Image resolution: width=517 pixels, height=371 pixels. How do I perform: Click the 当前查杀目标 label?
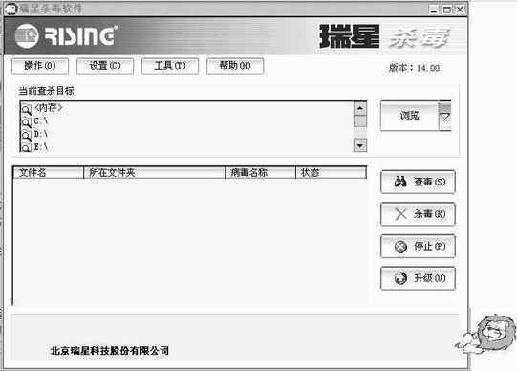[46, 91]
